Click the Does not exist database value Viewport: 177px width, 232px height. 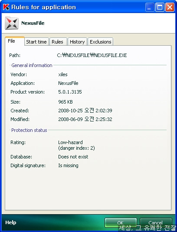pos(73,157)
